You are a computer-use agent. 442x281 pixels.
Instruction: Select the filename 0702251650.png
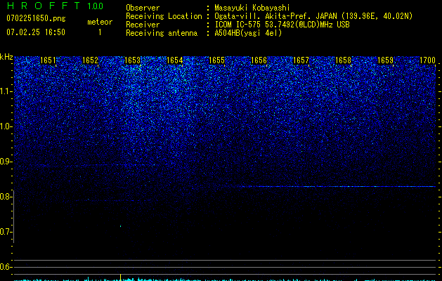36,19
